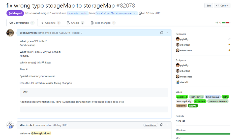Open the Files changed tab

click(103, 23)
